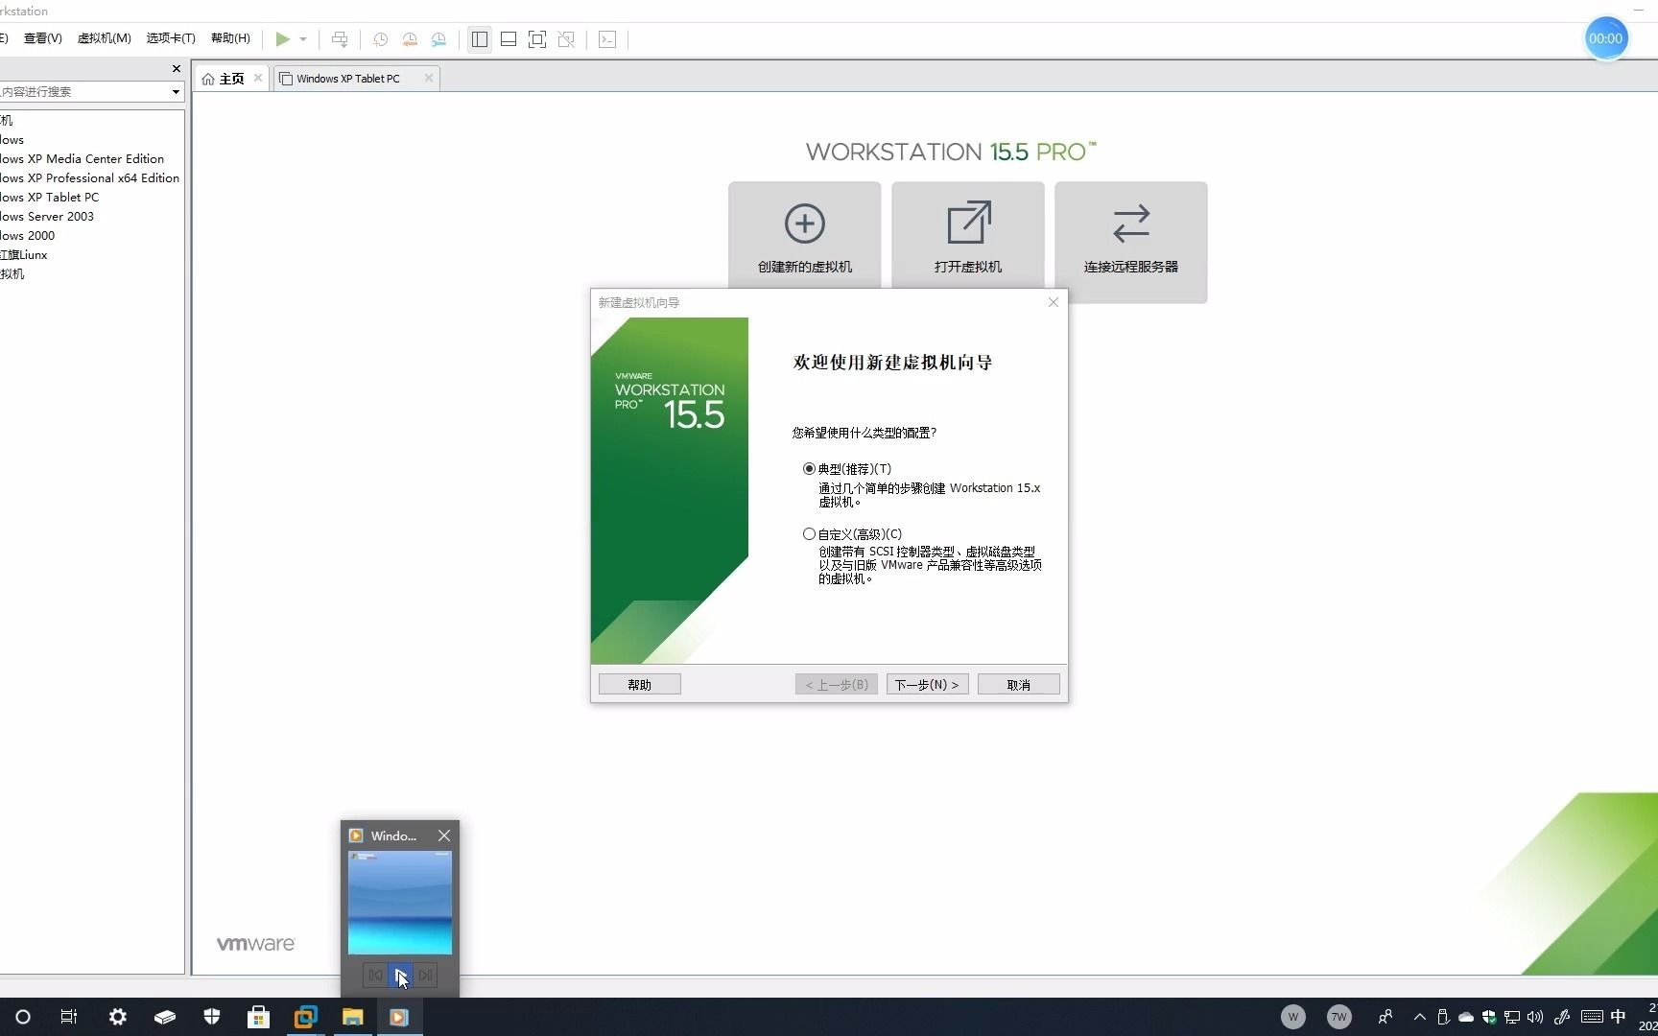The image size is (1658, 1036).
Task: Select the 典型(推荐) radio option
Action: pyautogui.click(x=809, y=469)
